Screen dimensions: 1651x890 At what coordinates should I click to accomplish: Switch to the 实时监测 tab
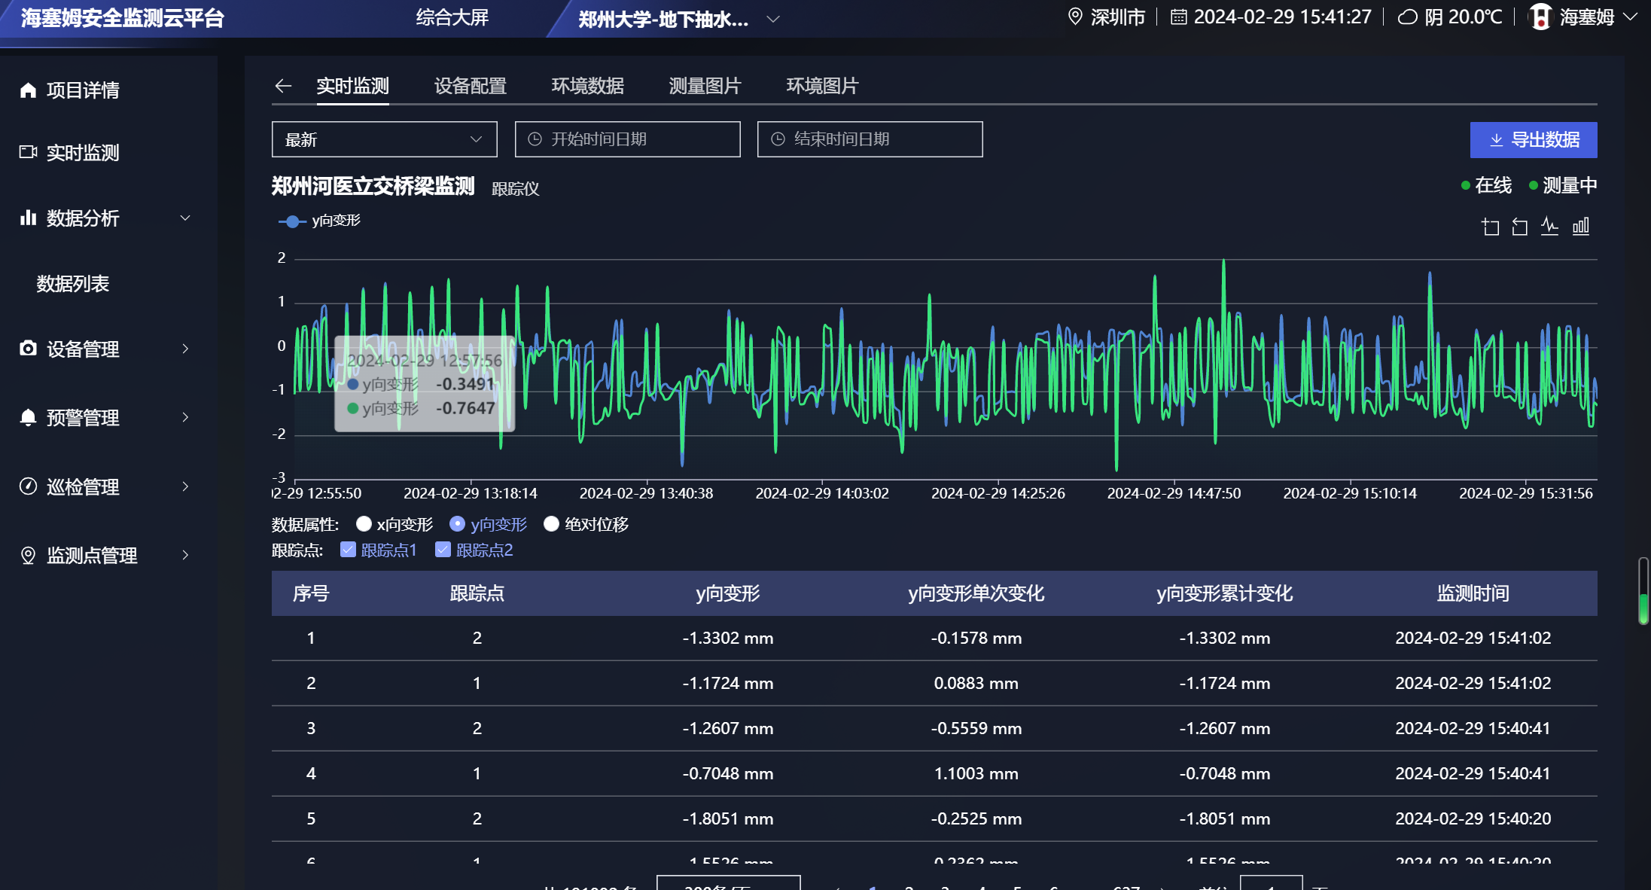pos(352,86)
